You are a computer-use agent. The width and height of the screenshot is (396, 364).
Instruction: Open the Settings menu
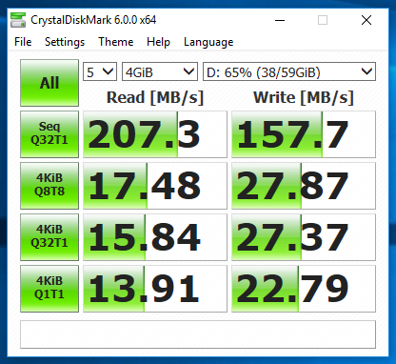[65, 42]
